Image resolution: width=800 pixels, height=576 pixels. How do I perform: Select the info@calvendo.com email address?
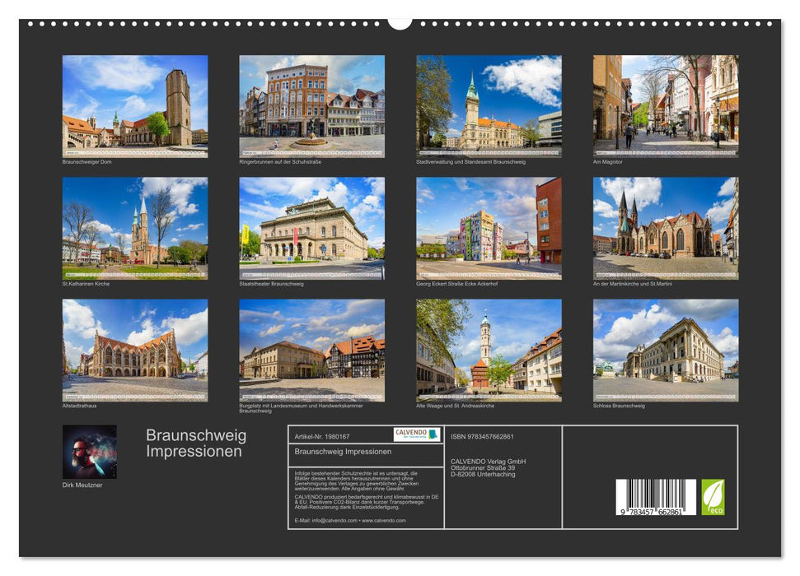[333, 521]
